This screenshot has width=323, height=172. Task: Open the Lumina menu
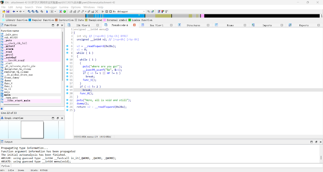click(x=64, y=7)
